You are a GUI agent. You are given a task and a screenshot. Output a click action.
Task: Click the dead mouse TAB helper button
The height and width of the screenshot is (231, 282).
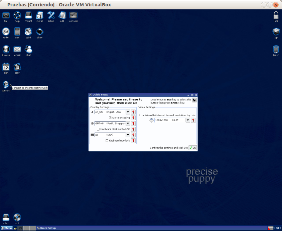[194, 99]
